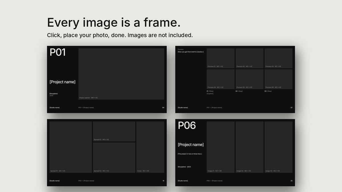
Task: Select the Spread 01 image frame
Action: (71, 147)
